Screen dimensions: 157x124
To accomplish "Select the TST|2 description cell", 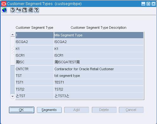I will point(99,89).
